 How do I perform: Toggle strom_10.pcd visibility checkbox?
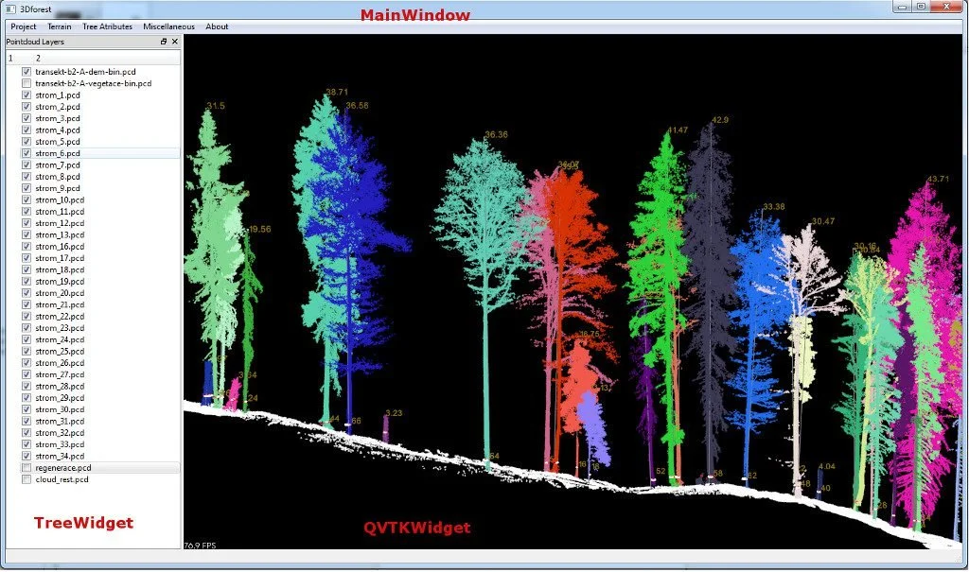pos(26,199)
